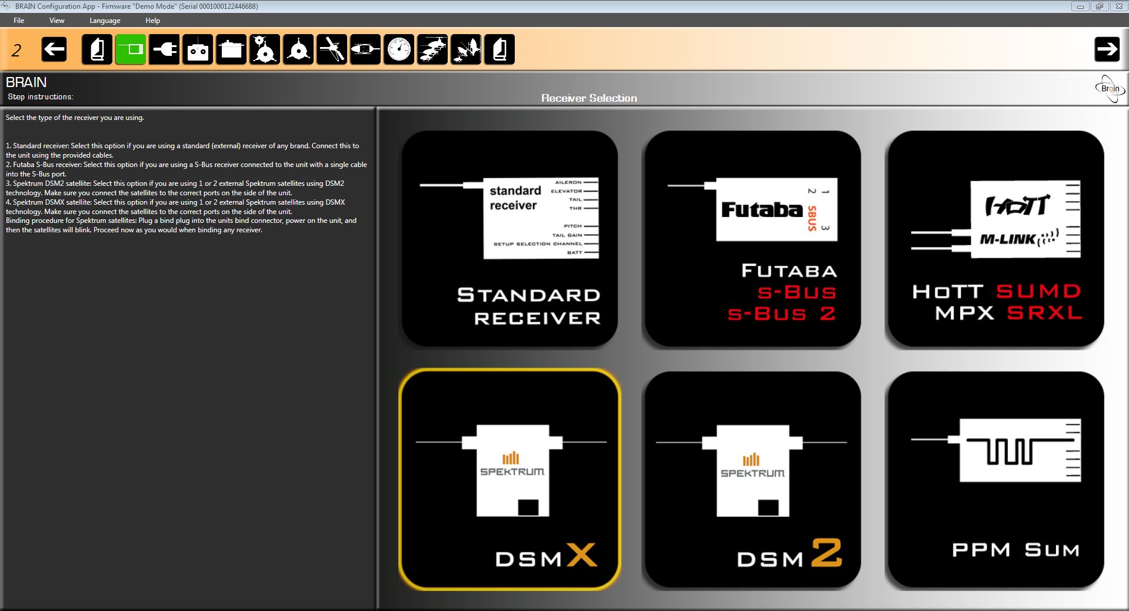This screenshot has height=611, width=1129.
Task: Open the Language menu
Action: click(x=105, y=21)
